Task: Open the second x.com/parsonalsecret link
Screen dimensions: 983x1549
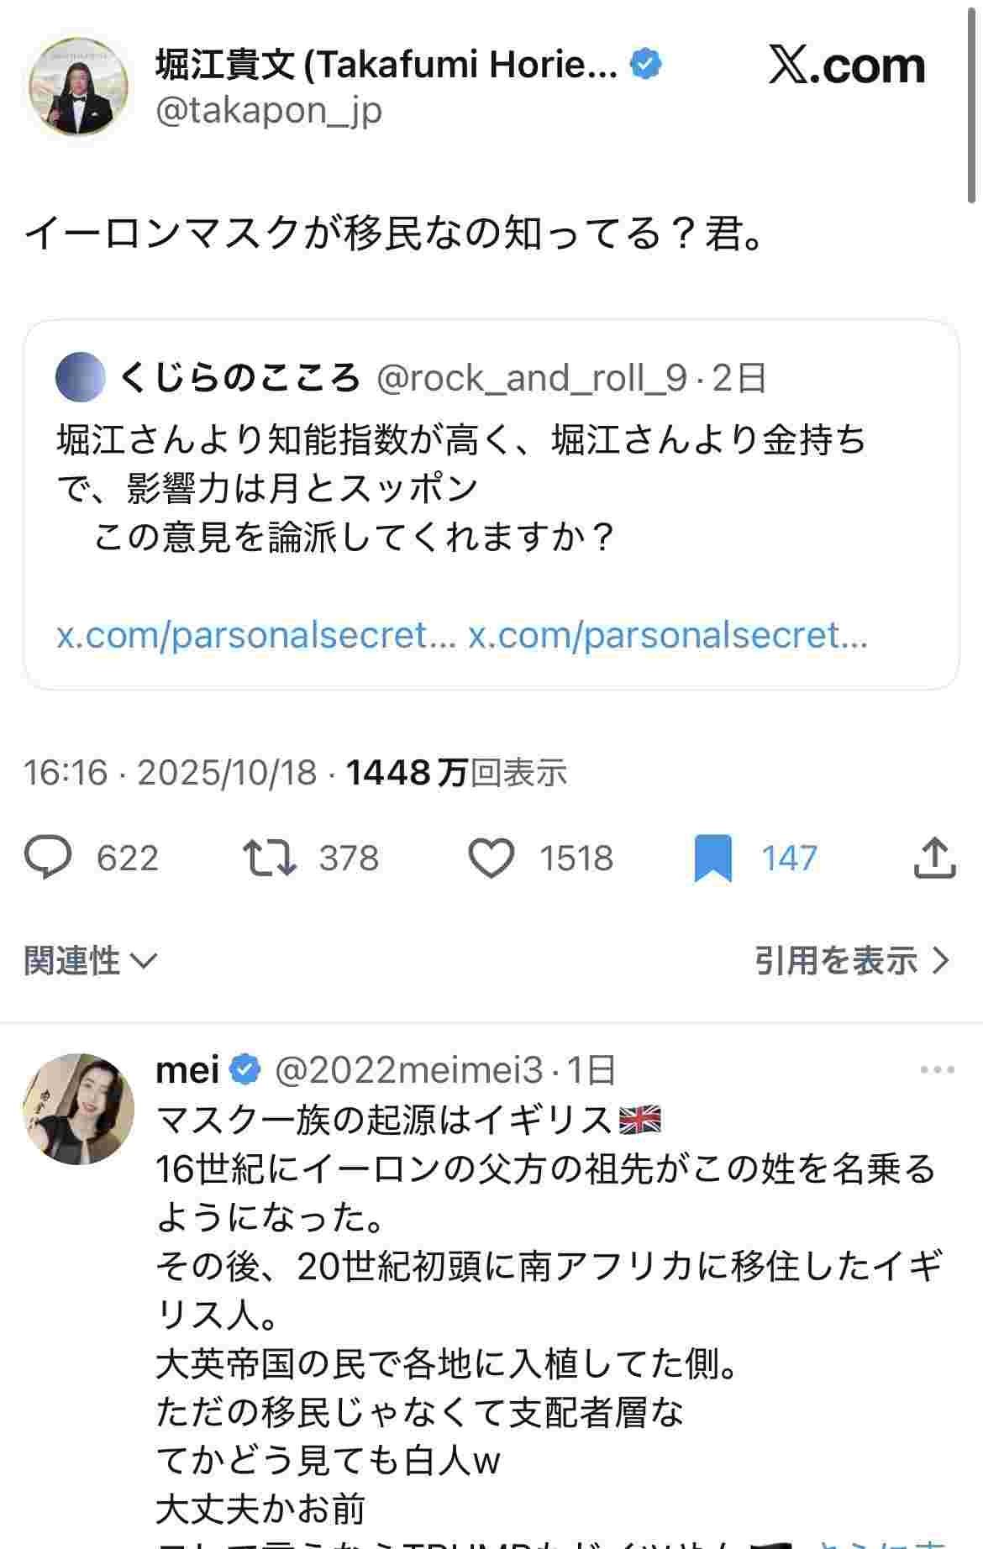Action: coord(668,635)
